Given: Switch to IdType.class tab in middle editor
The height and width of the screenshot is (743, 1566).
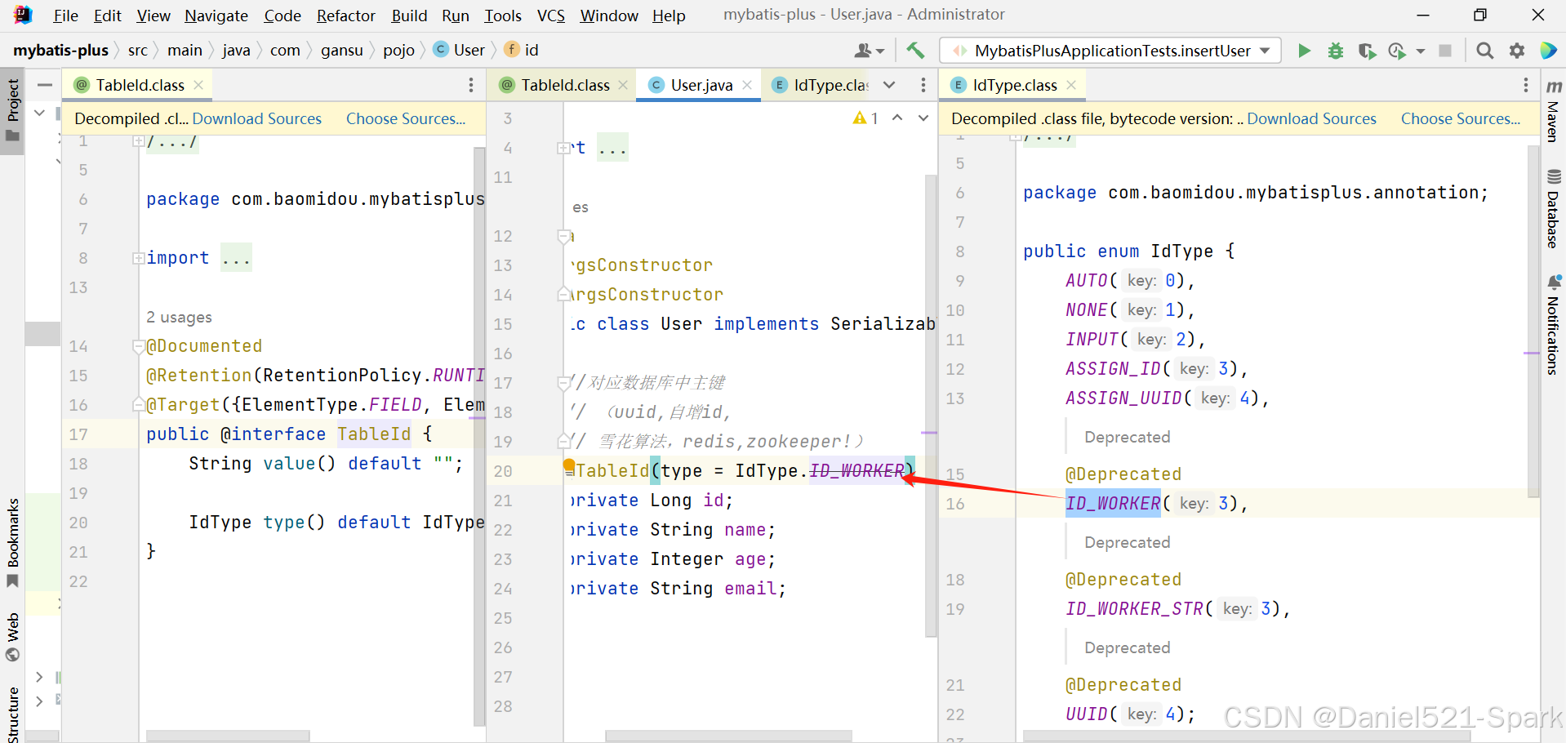Looking at the screenshot, I should coord(821,85).
